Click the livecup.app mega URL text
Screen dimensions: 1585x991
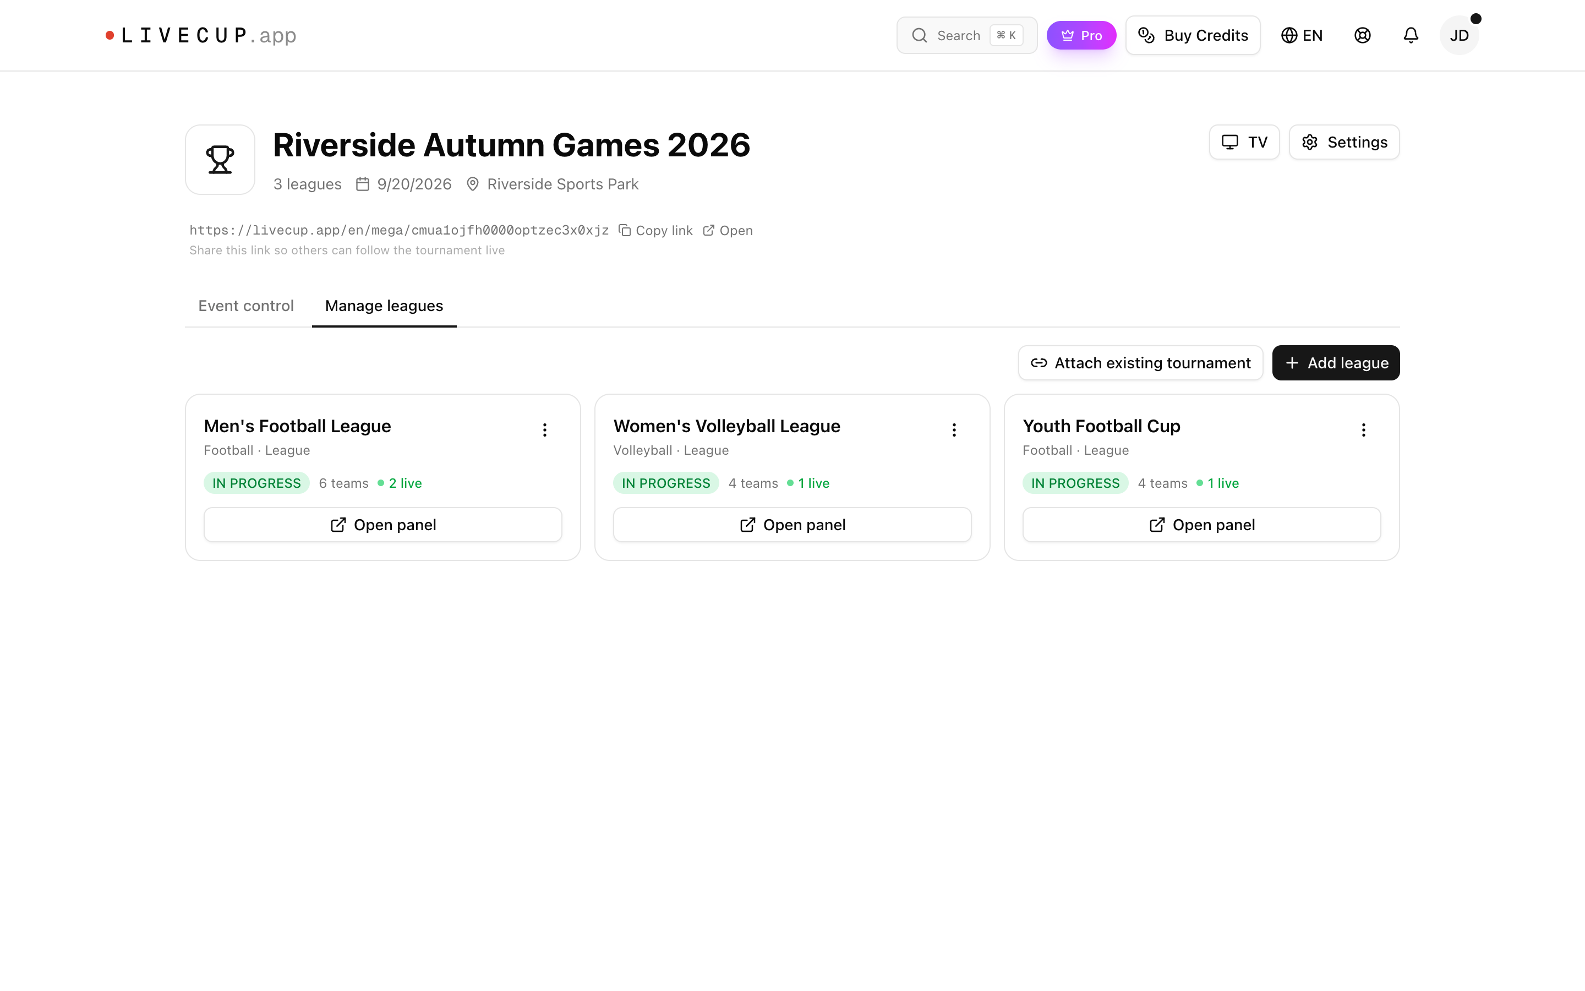[399, 230]
